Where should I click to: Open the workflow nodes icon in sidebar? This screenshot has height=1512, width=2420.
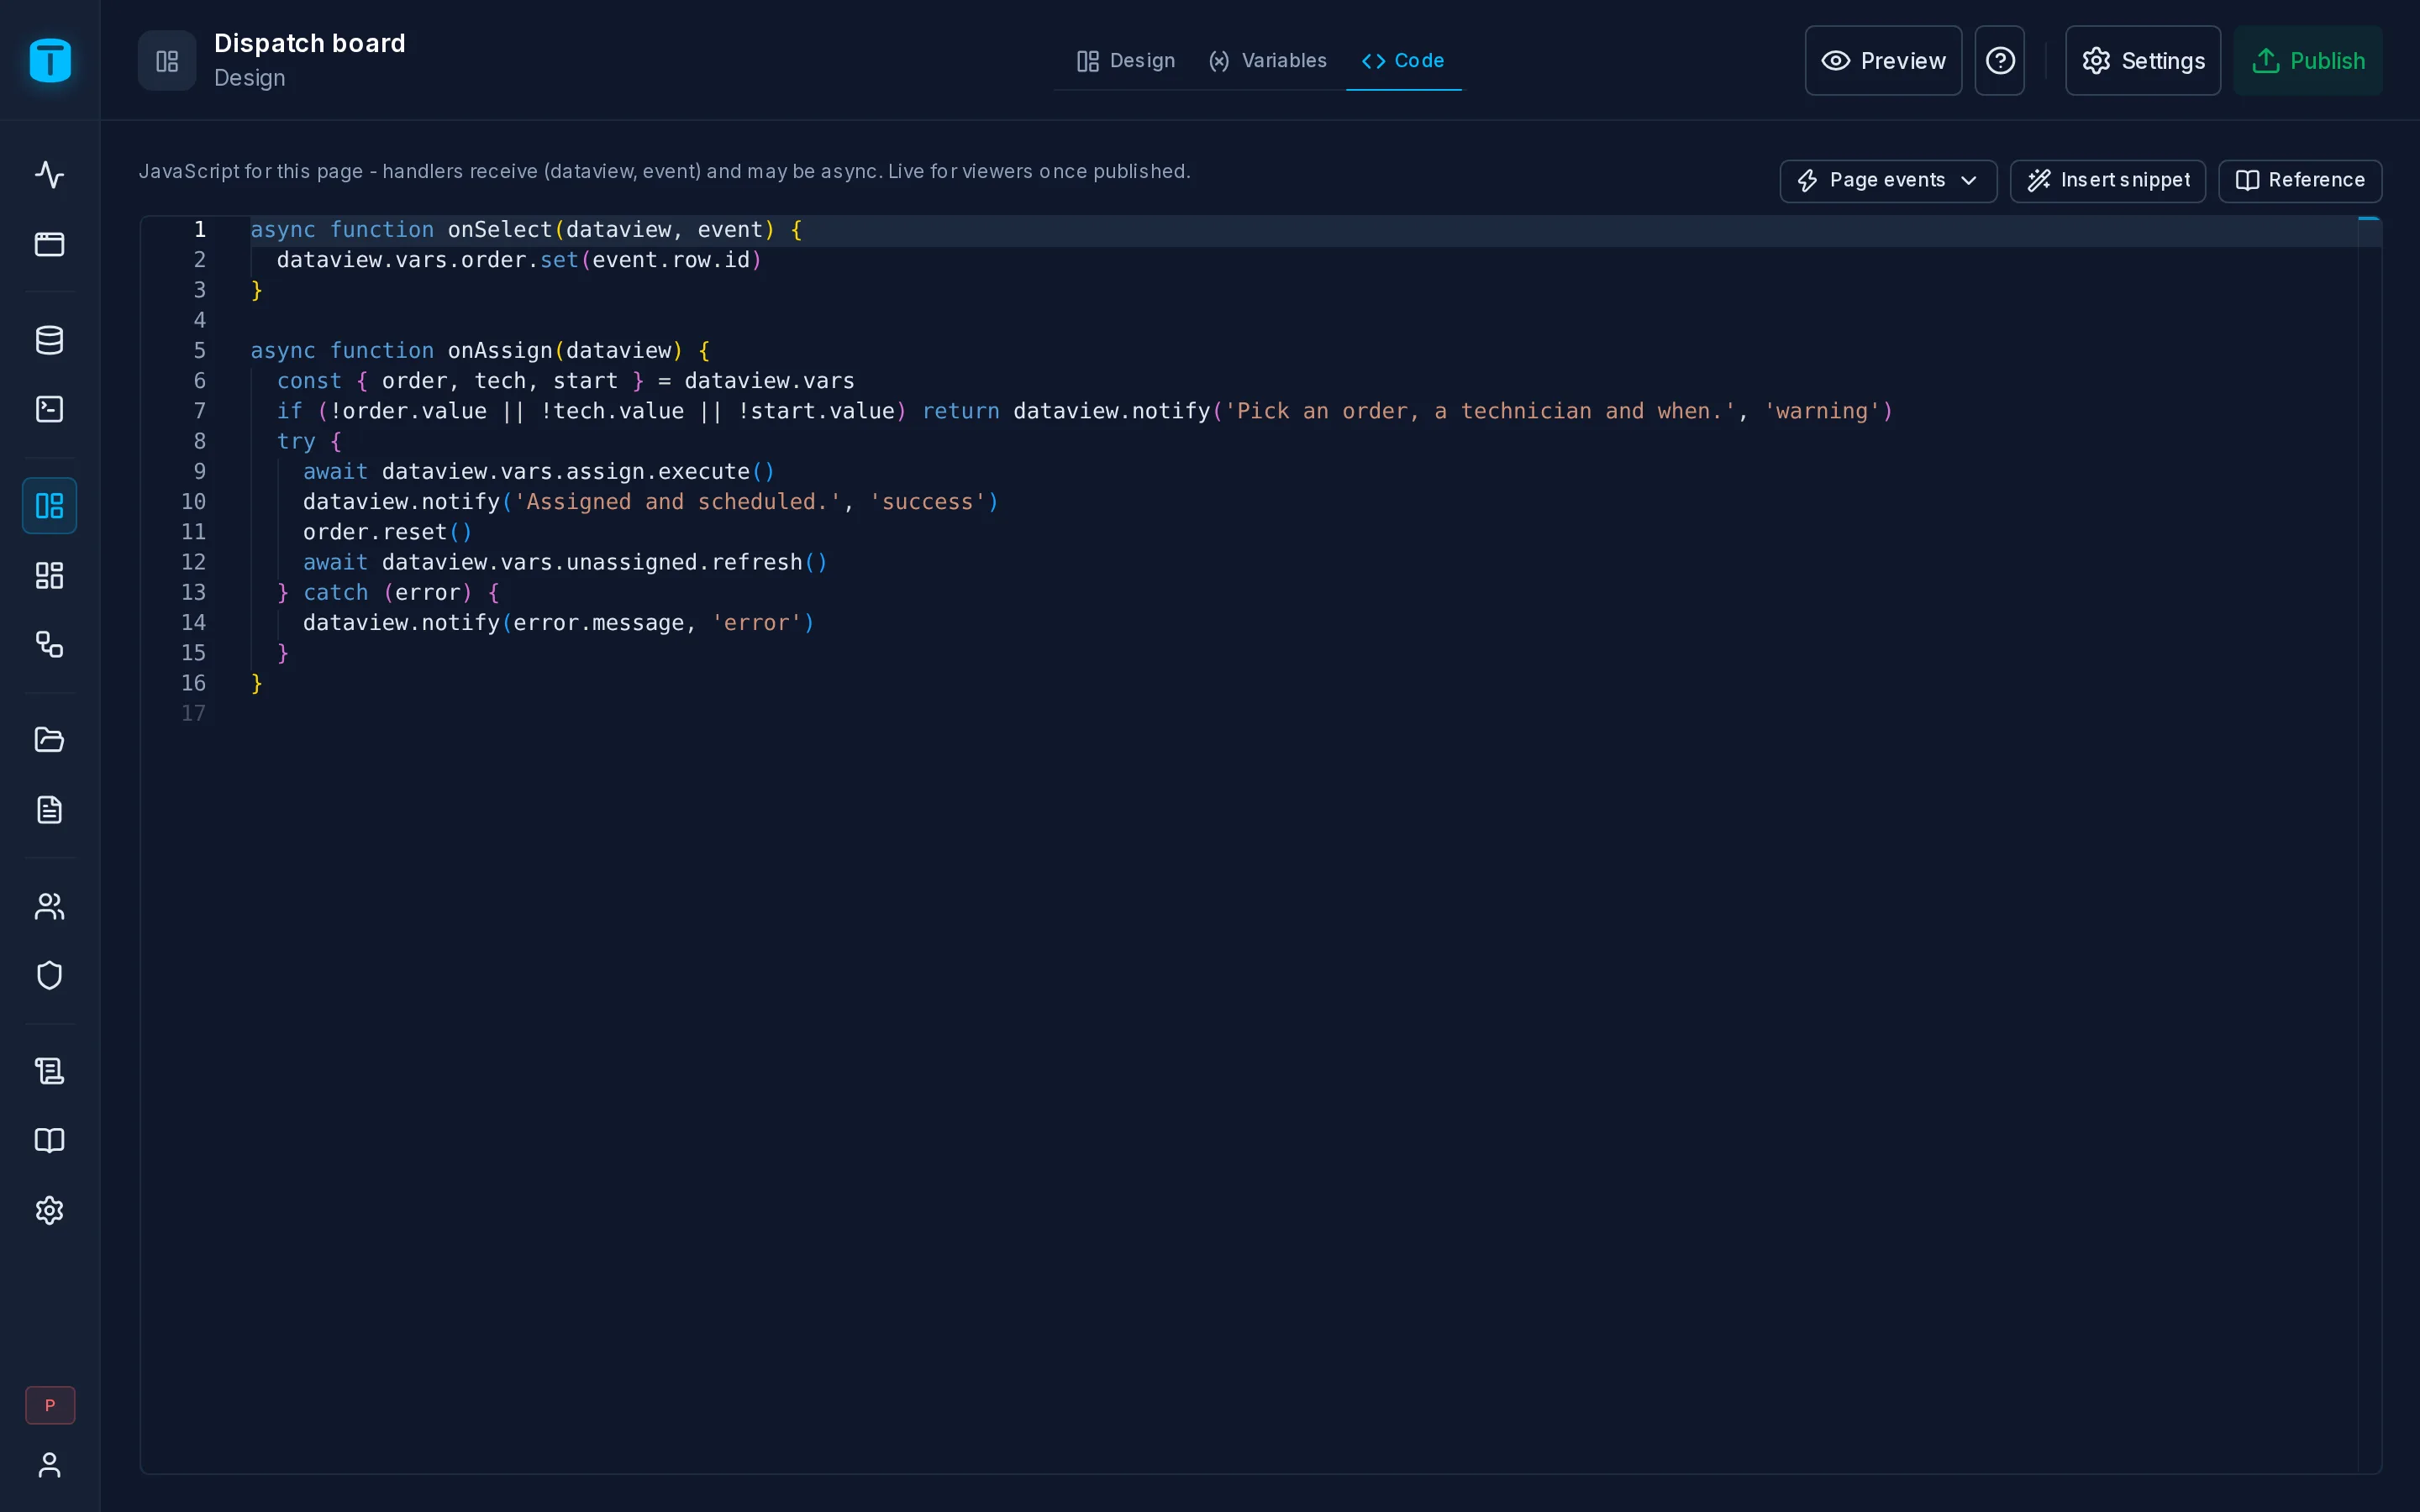[50, 644]
